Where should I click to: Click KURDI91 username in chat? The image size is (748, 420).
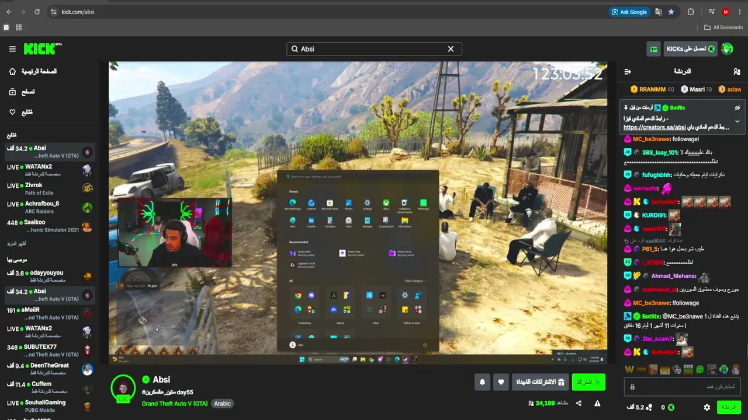pyautogui.click(x=654, y=215)
